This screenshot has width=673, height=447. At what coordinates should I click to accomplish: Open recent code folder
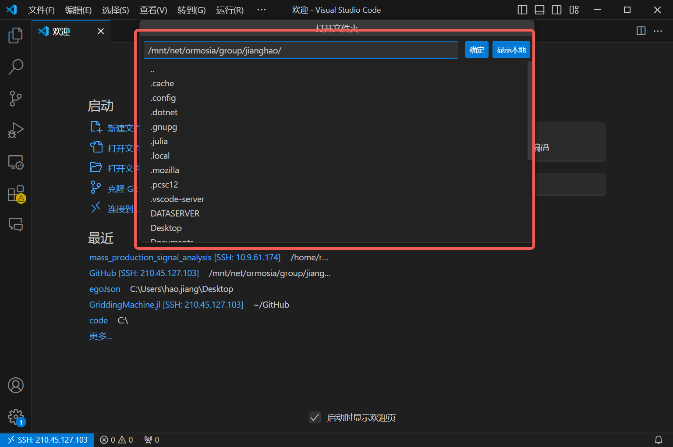coord(99,320)
